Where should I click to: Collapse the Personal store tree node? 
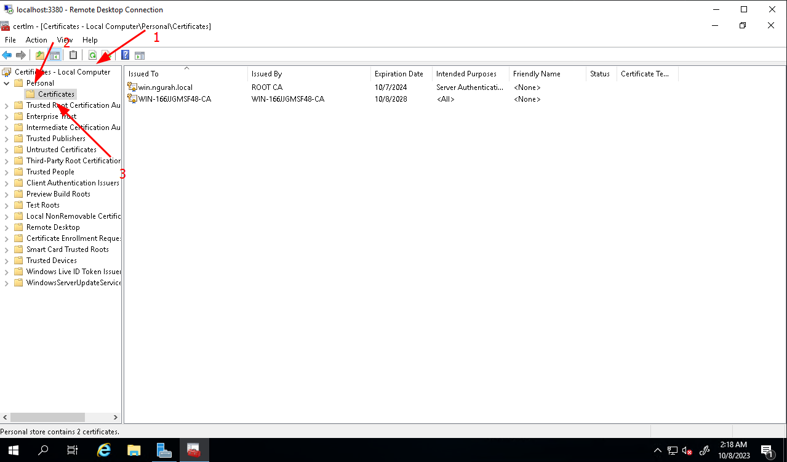[x=7, y=83]
